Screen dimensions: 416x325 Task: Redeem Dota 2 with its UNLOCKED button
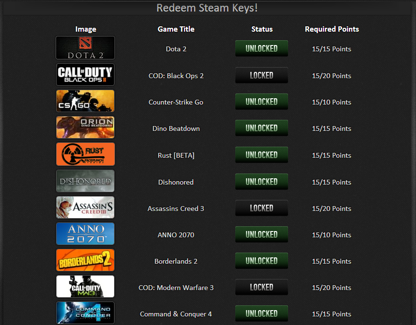262,48
